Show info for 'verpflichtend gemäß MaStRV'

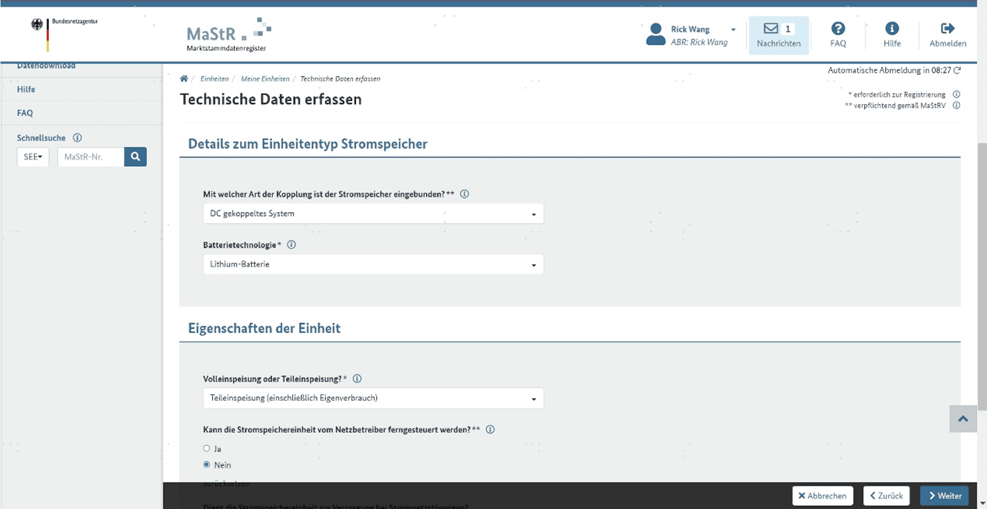[x=956, y=105]
